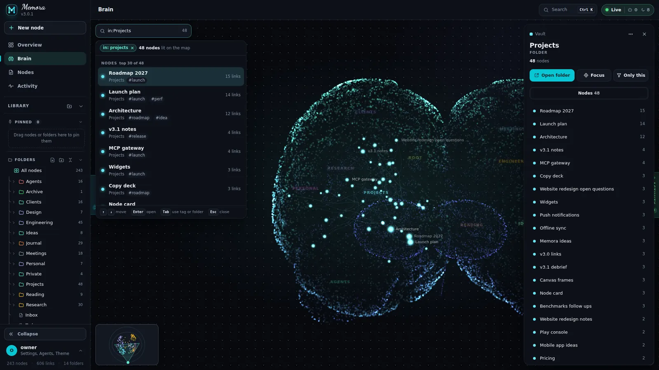Click new note icon in FOLDERS header

(52, 160)
